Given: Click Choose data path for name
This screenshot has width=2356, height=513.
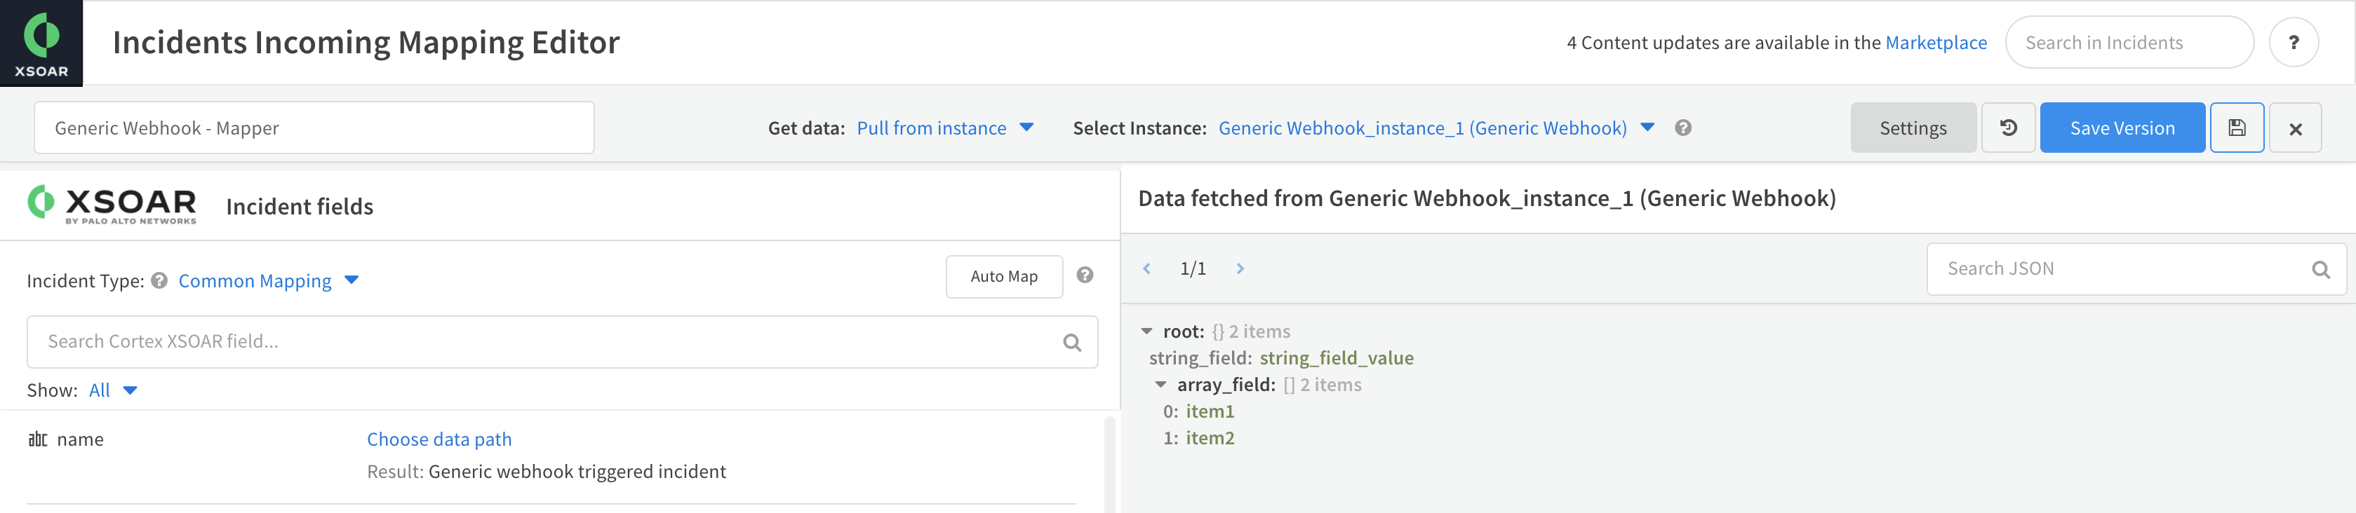Looking at the screenshot, I should click(x=439, y=439).
